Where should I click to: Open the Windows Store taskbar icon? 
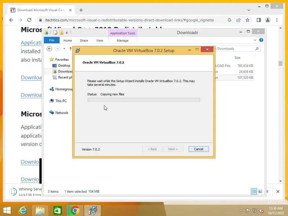(57, 210)
